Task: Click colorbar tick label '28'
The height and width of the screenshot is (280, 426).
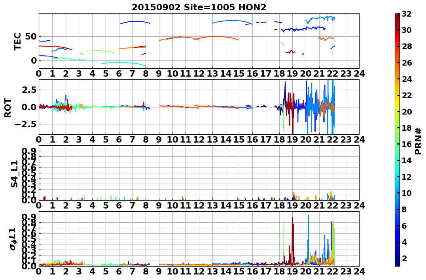Action: pyautogui.click(x=407, y=46)
